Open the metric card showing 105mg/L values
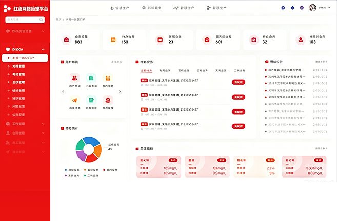337x221 pixels. click(158, 167)
